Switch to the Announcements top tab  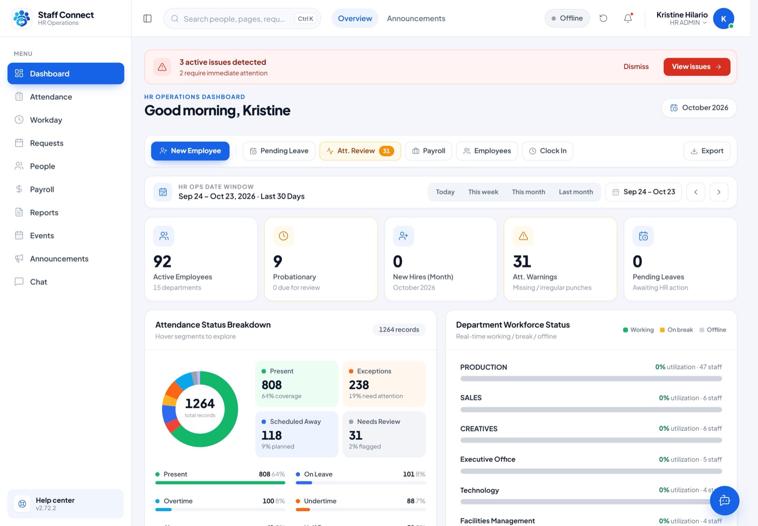pyautogui.click(x=416, y=18)
